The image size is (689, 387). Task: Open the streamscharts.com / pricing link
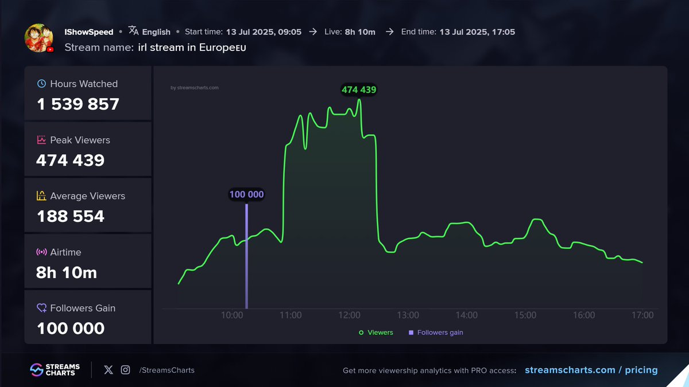tap(591, 370)
